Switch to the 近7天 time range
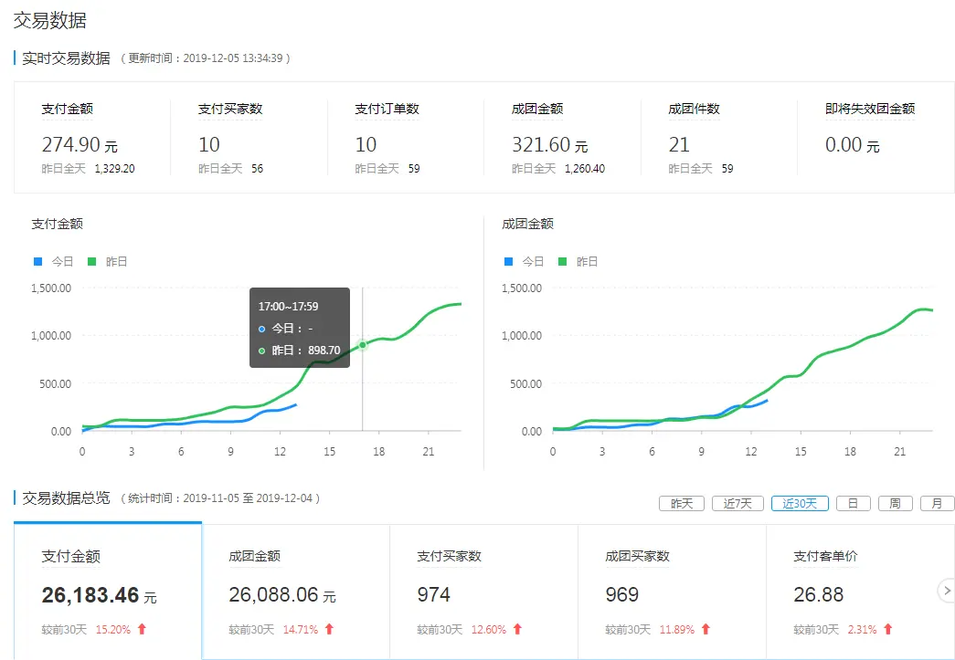 pyautogui.click(x=737, y=503)
